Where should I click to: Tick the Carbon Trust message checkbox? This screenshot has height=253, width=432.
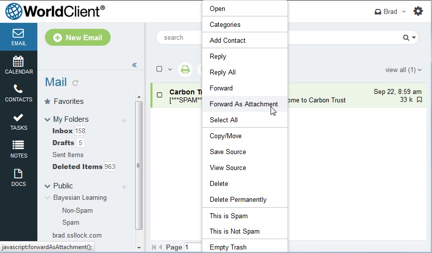tap(159, 95)
